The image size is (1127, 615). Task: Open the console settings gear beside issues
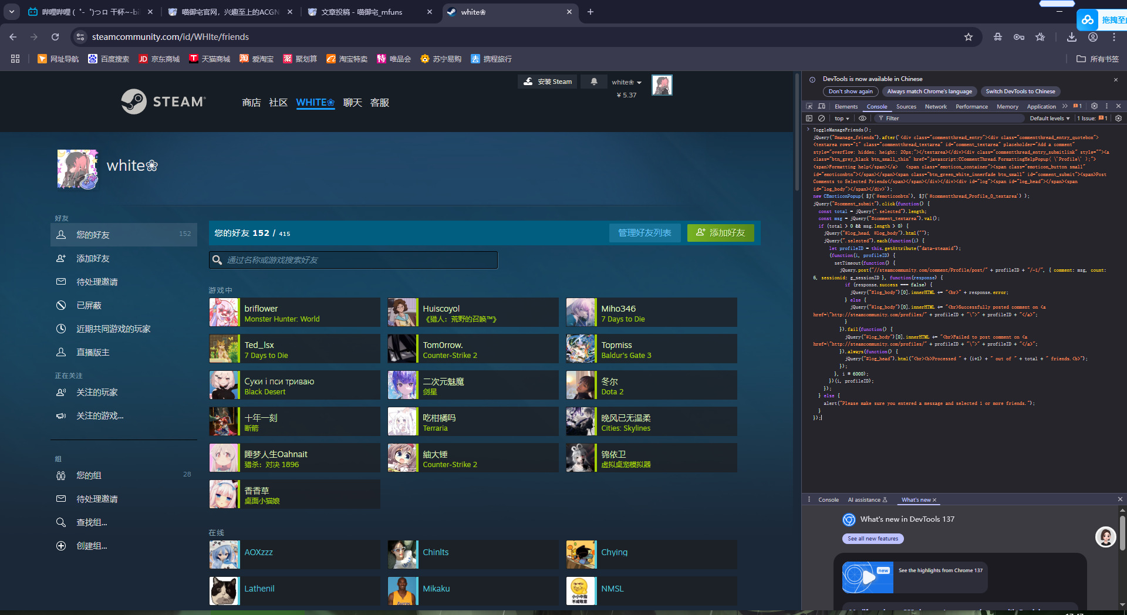pos(1119,118)
